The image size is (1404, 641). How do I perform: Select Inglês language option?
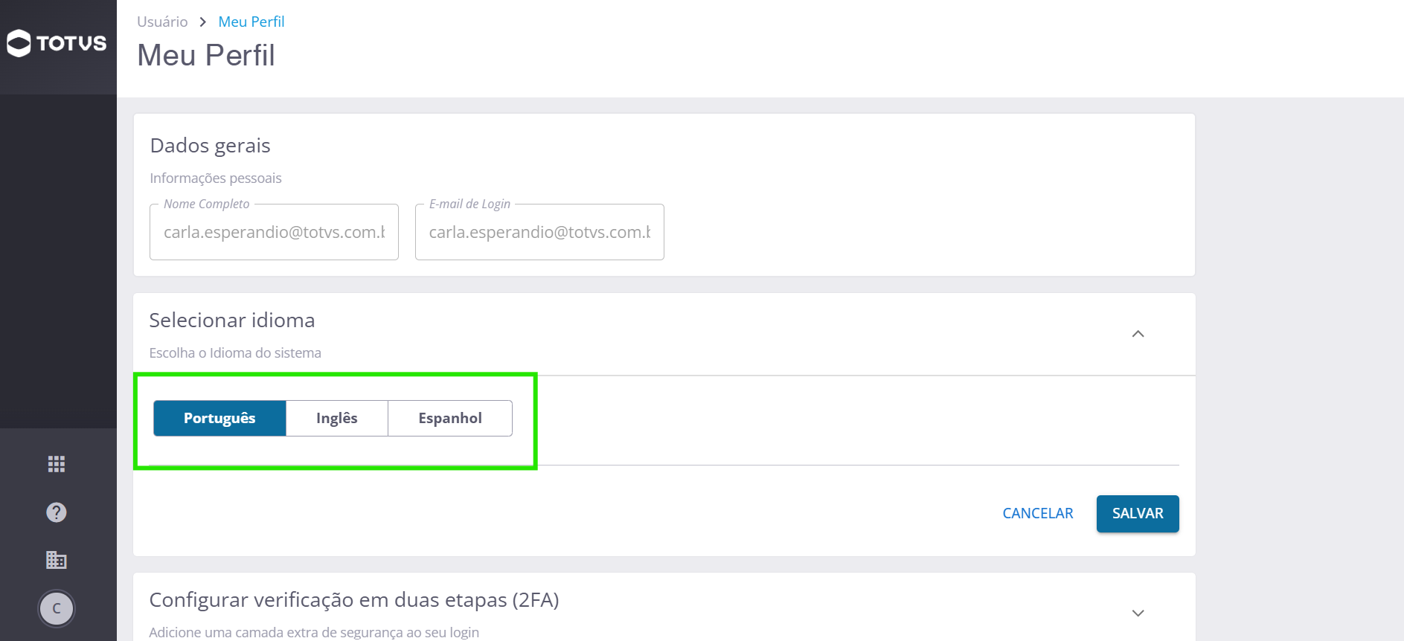(337, 418)
